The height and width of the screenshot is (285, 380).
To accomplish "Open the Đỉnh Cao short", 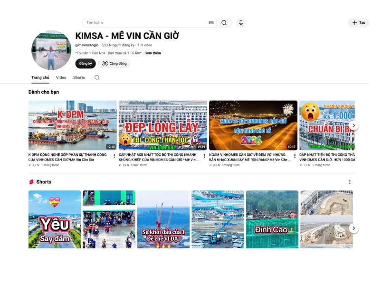I will (x=272, y=219).
